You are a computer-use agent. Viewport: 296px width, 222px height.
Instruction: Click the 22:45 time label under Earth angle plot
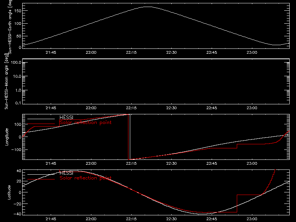212,53
